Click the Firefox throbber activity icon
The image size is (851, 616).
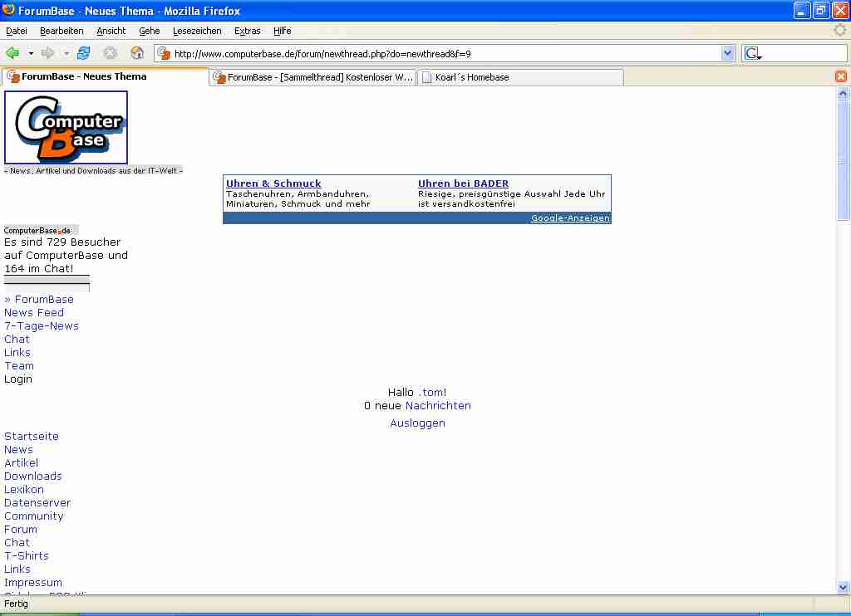click(x=840, y=31)
